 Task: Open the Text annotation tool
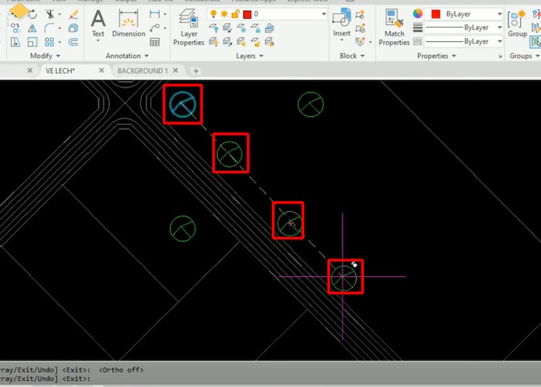98,24
